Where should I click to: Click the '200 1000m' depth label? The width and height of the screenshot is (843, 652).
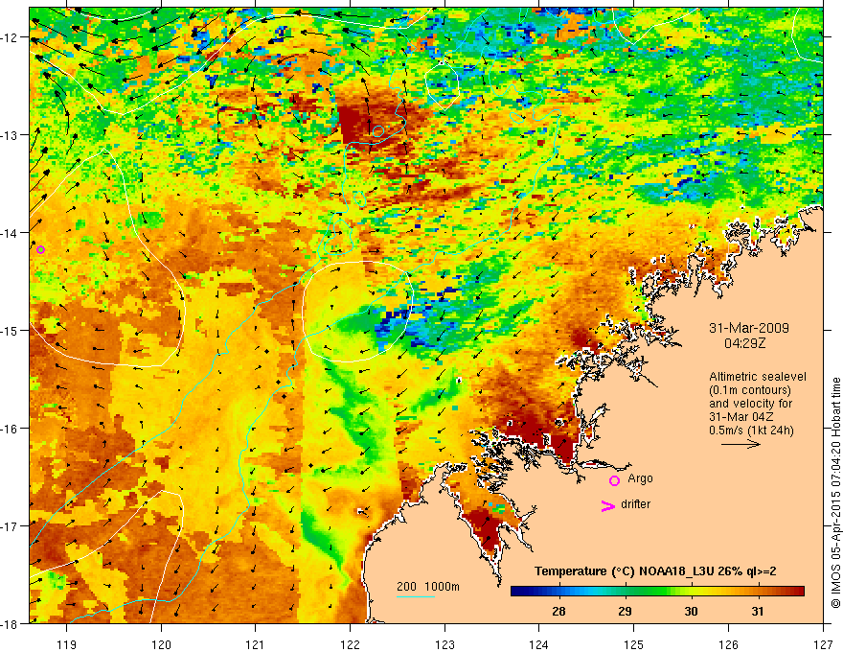point(428,587)
